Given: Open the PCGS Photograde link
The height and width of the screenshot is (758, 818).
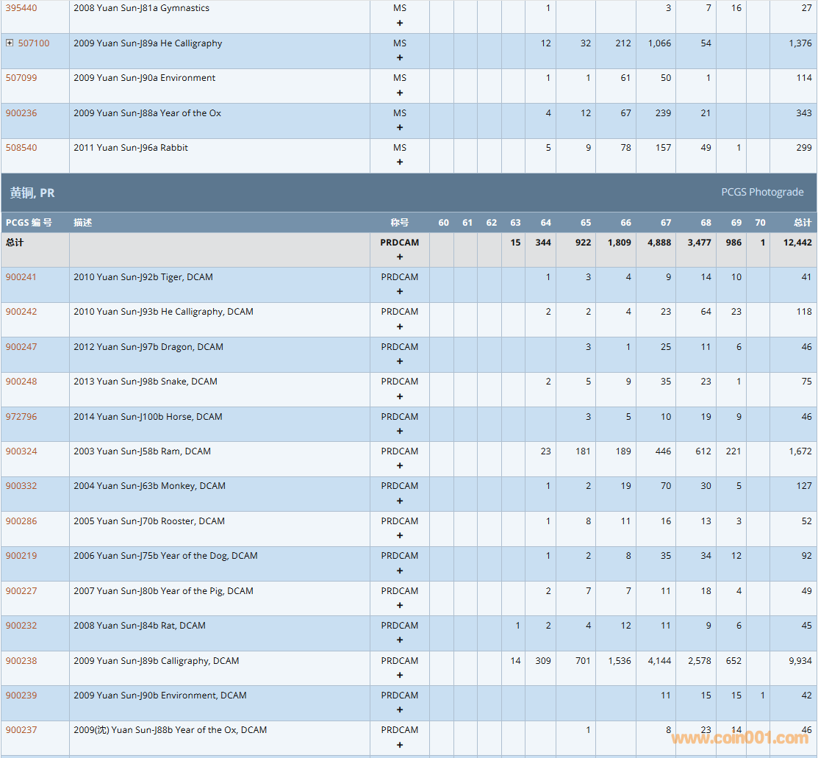Looking at the screenshot, I should point(762,192).
